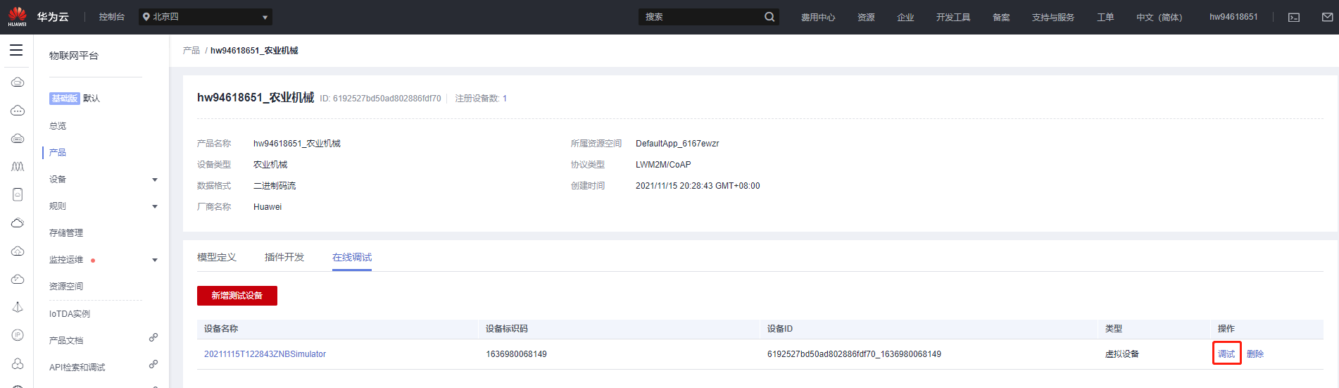Expand the 设备 sidebar menu
This screenshot has width=1339, height=388.
click(x=154, y=180)
